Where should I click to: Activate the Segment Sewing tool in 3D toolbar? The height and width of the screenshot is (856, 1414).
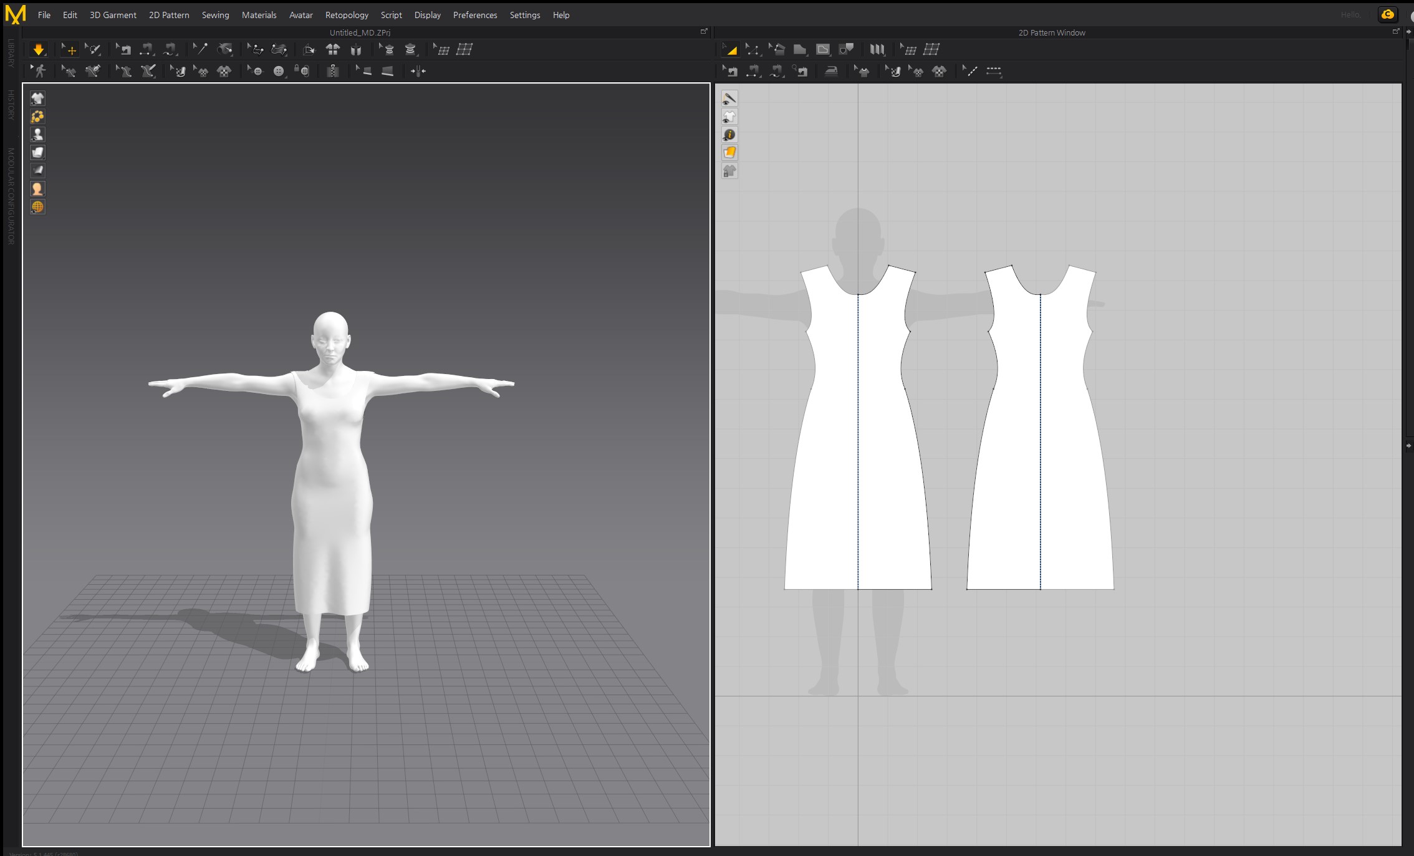point(147,49)
